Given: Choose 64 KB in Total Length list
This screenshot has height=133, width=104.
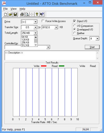Looking at the screenshot, I should (x=27, y=37).
